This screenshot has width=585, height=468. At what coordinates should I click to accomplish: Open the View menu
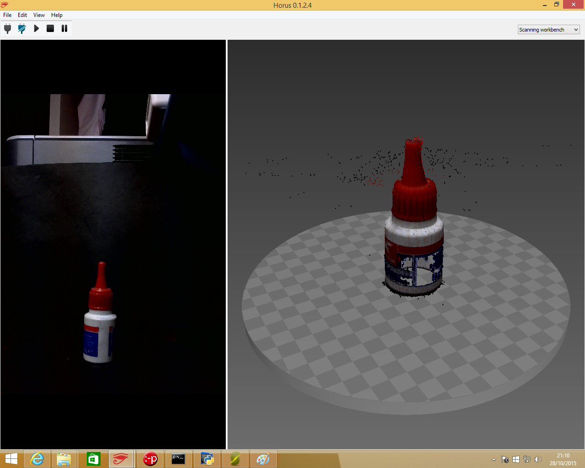(39, 15)
